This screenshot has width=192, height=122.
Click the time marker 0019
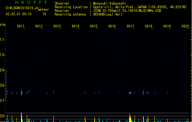click(x=167, y=26)
